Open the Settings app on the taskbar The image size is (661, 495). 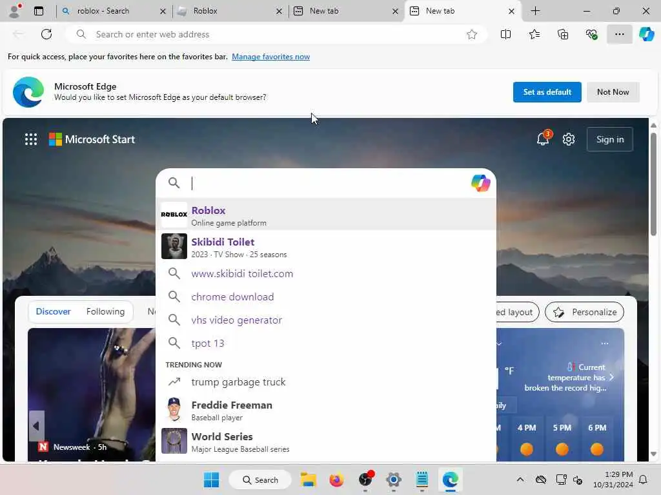pos(393,480)
